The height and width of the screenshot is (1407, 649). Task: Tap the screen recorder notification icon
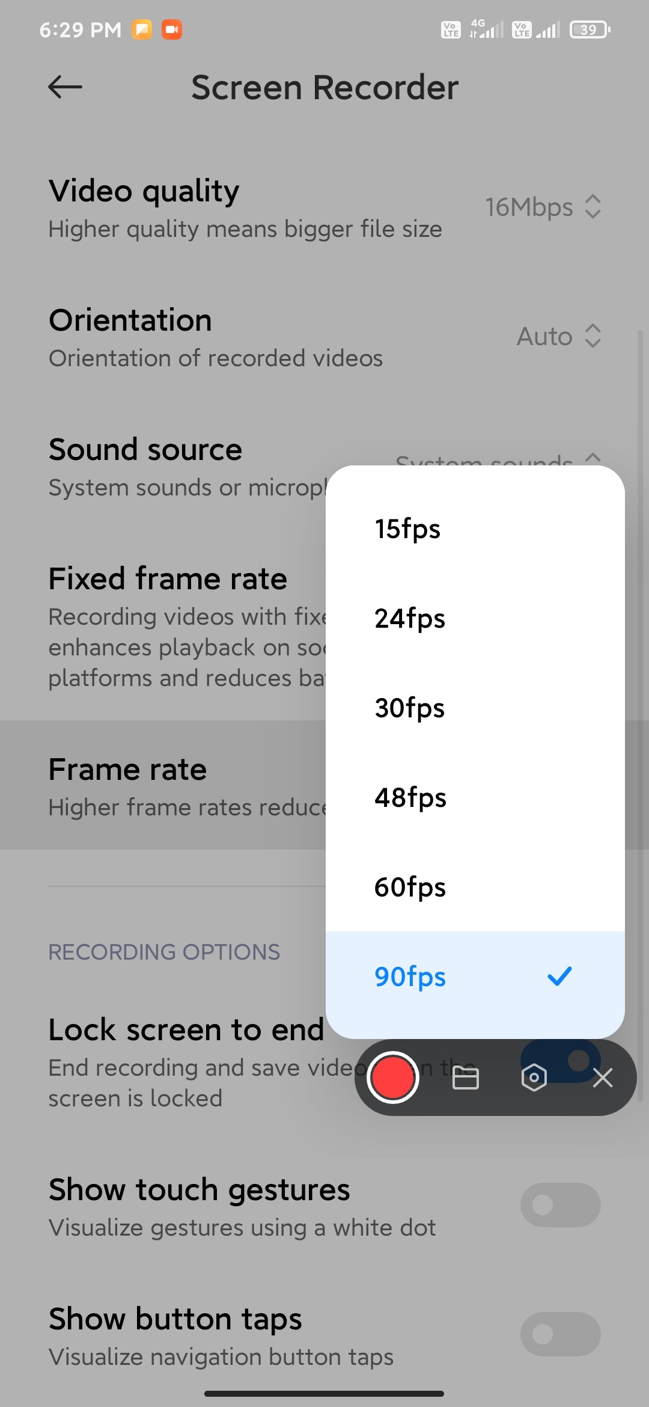tap(172, 29)
